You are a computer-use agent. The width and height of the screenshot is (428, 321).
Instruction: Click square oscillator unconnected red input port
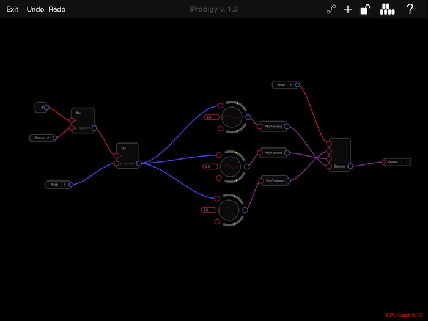217,221
